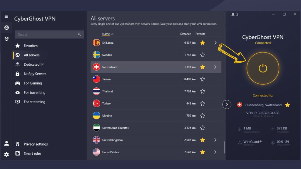Favorite the Sweden server
The image size is (301, 169).
click(x=203, y=55)
